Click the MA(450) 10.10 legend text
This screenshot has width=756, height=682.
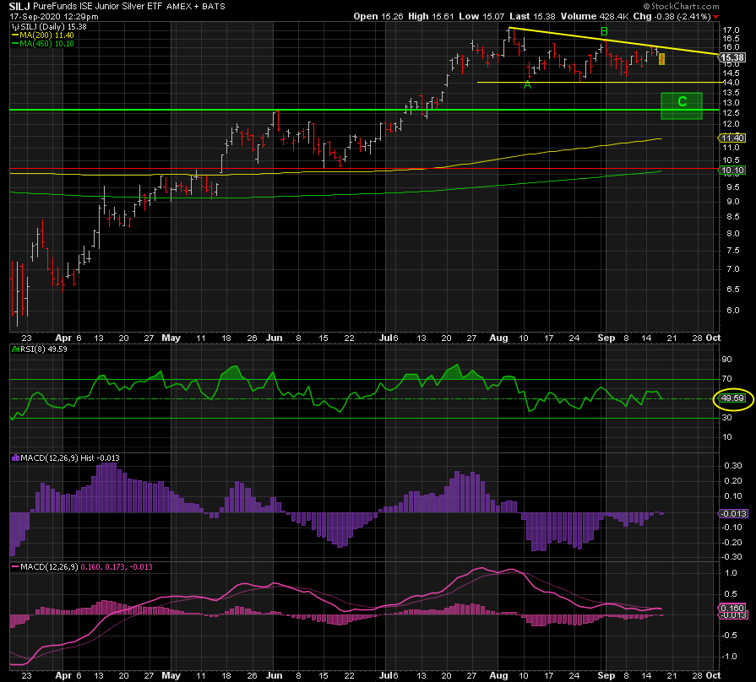click(46, 44)
